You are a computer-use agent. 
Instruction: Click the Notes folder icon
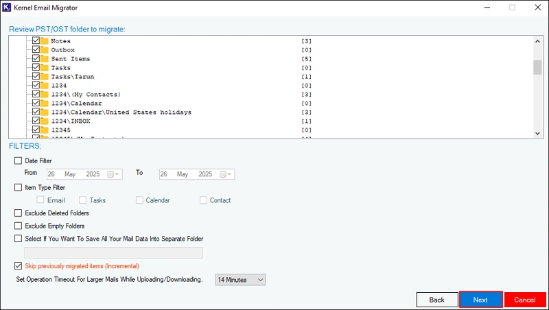[x=44, y=40]
